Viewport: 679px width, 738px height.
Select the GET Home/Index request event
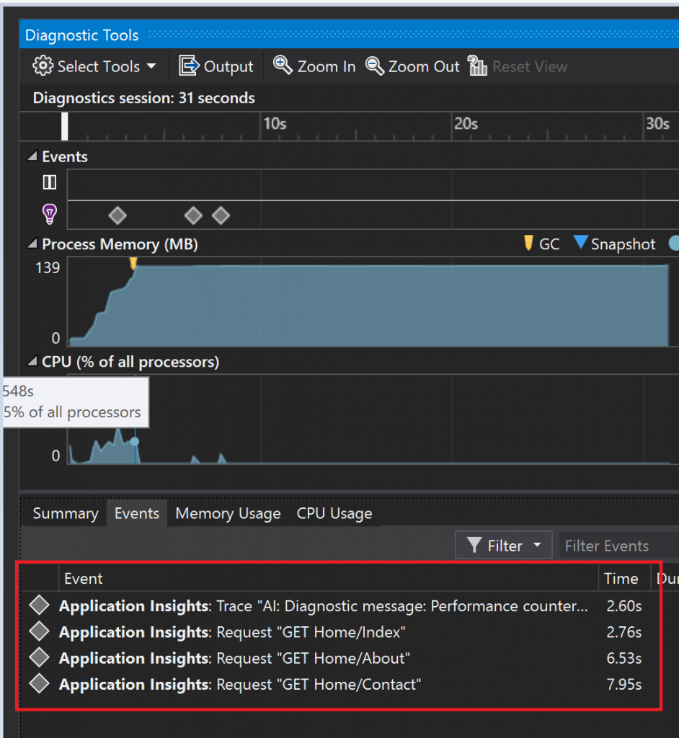point(339,631)
